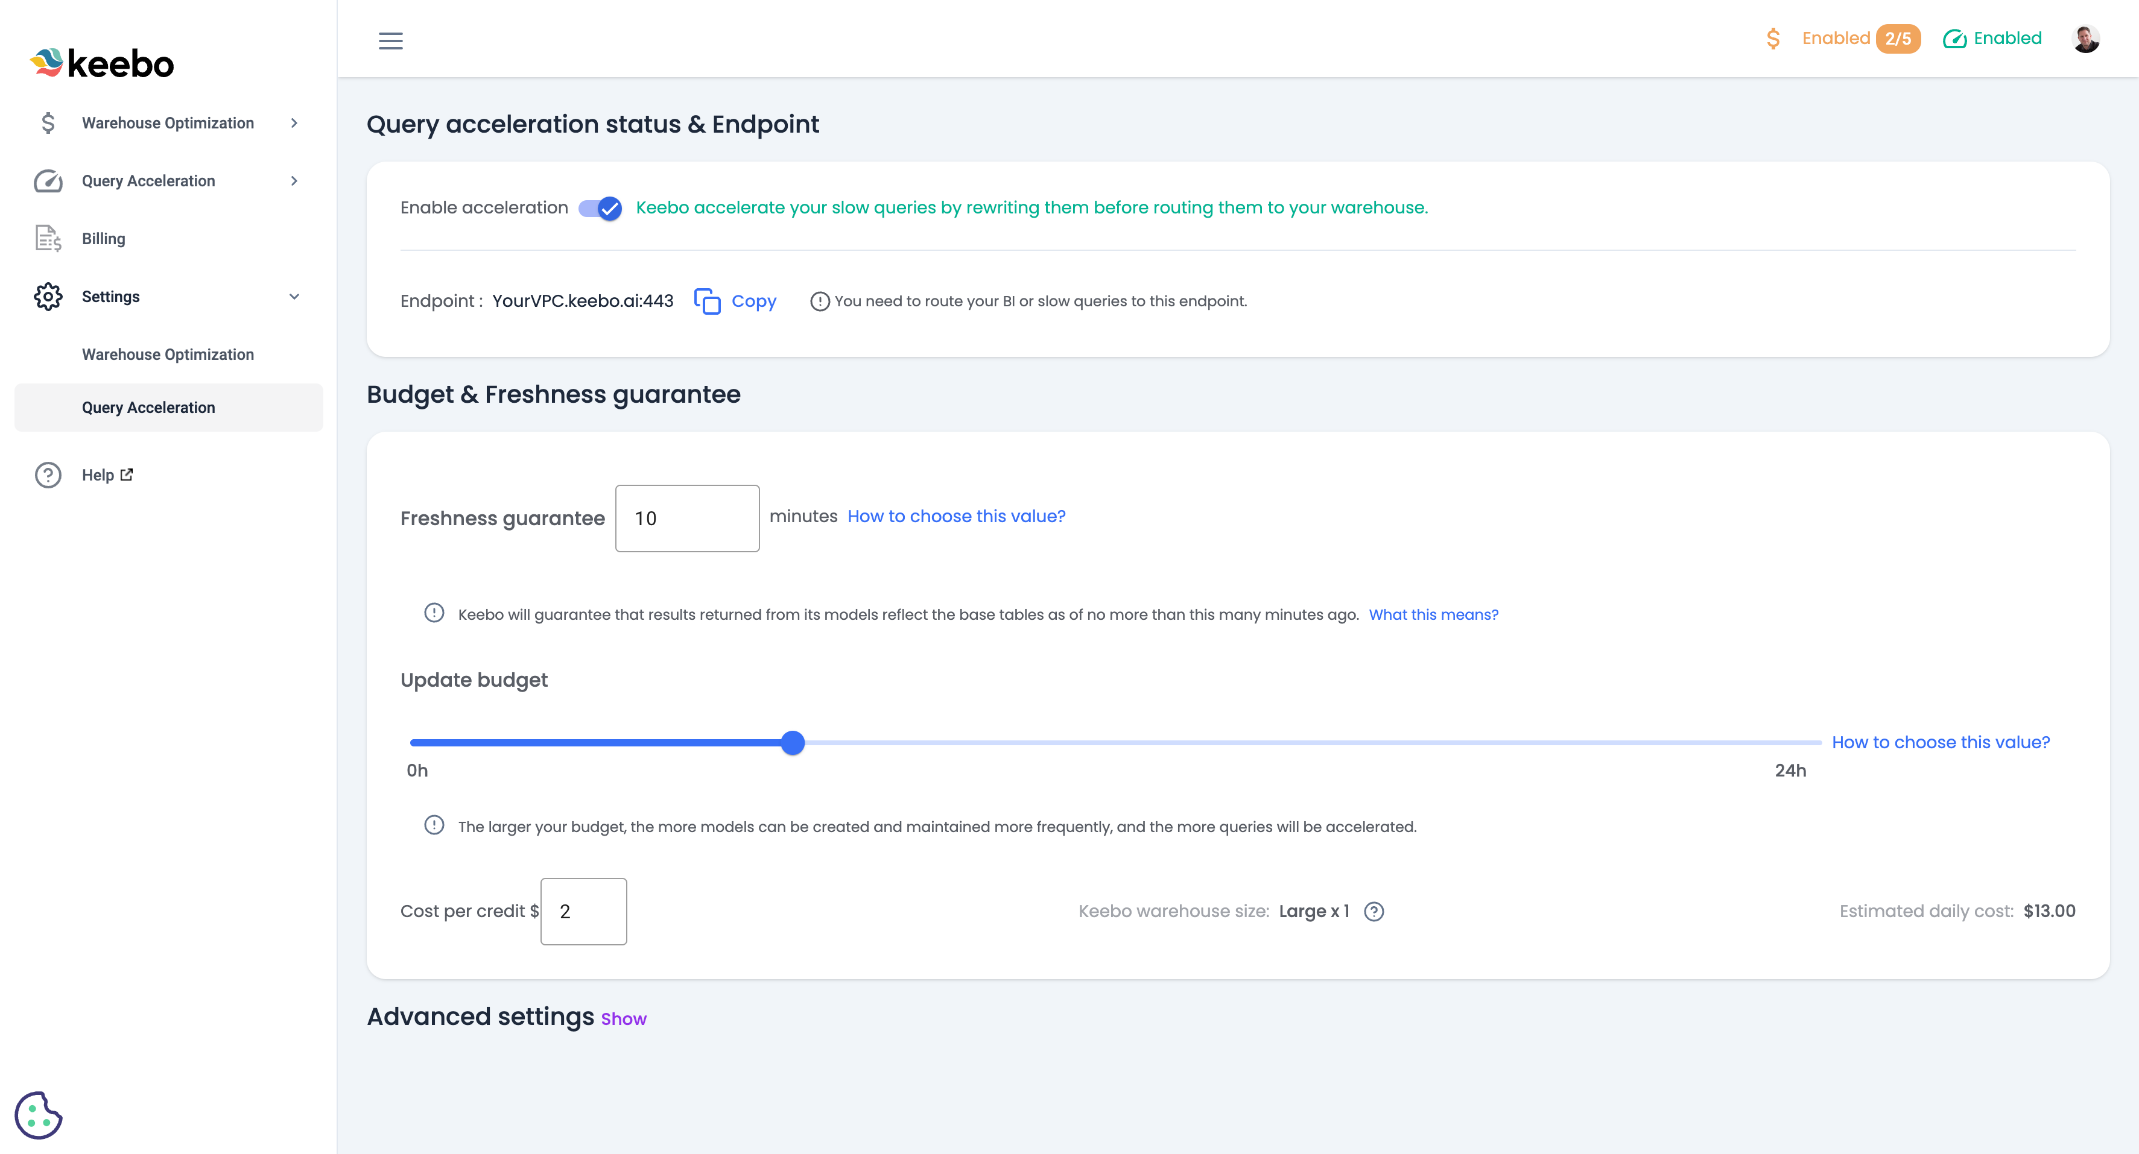Click the user avatar in header
The image size is (2139, 1154).
pos(2086,39)
